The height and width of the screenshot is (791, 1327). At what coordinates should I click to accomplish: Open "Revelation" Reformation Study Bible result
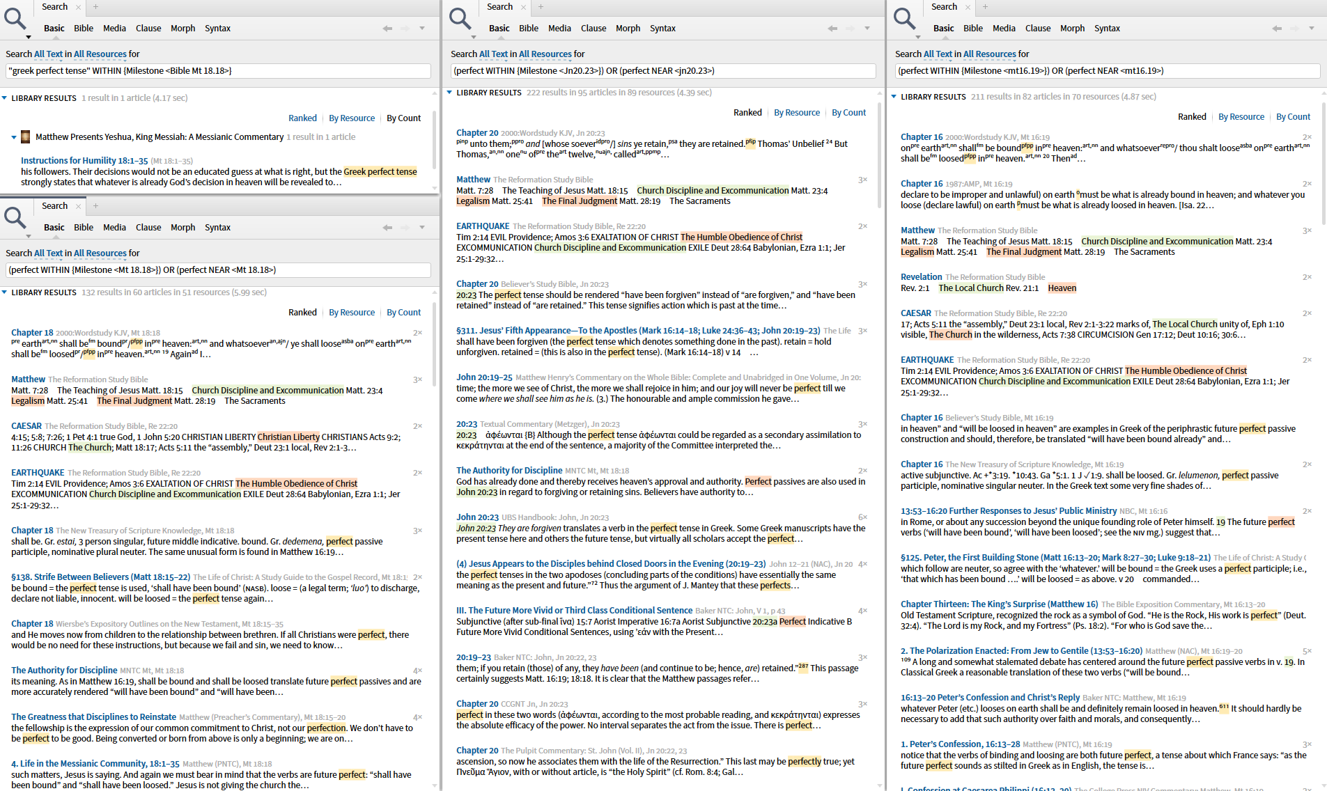[921, 277]
